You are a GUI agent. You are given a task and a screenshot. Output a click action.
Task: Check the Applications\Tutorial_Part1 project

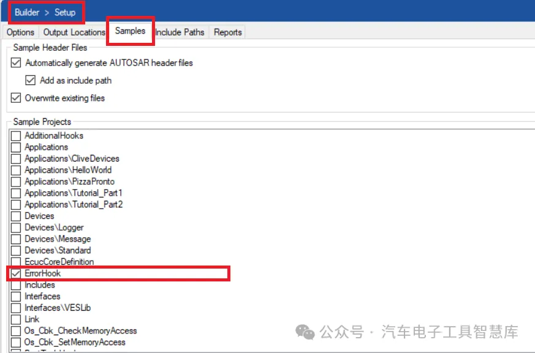coord(15,193)
